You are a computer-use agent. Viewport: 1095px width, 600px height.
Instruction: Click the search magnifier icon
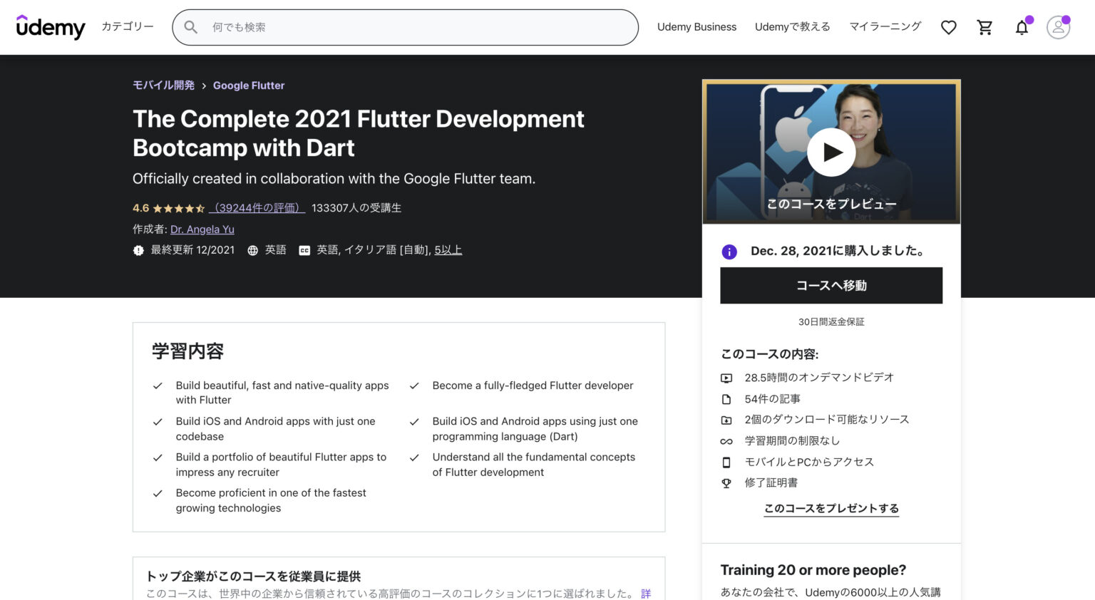190,26
